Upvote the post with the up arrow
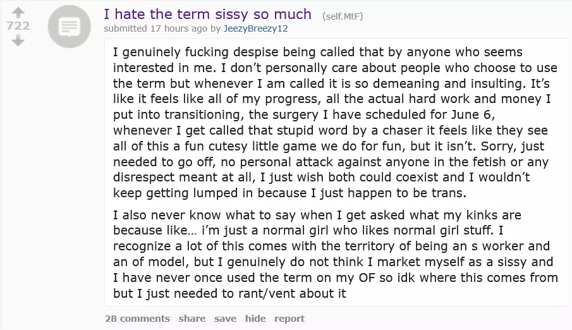Screen dimensions: 572x330 18,12
